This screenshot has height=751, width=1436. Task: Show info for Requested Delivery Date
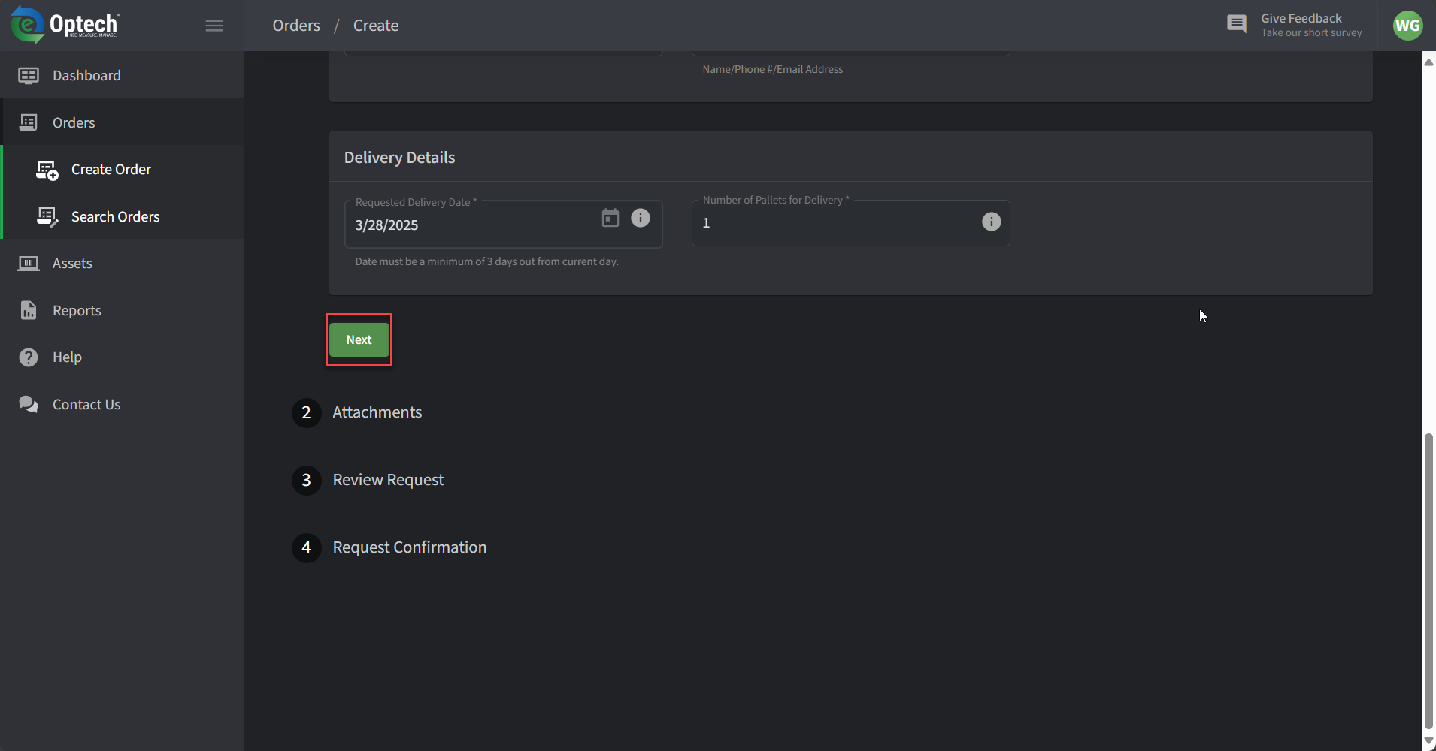641,218
